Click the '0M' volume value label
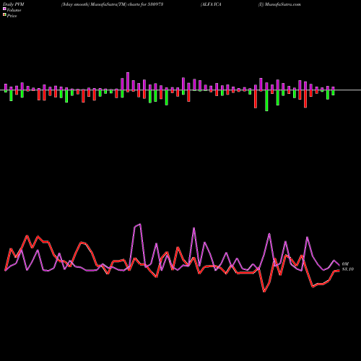 345,264
